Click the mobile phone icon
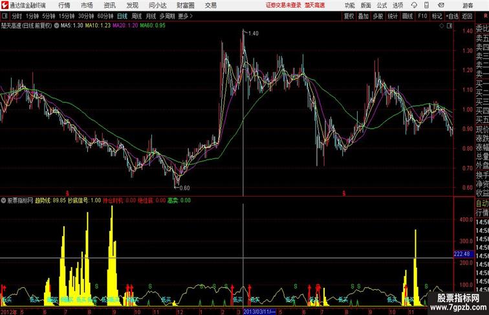The image size is (489, 315). pyautogui.click(x=426, y=5)
